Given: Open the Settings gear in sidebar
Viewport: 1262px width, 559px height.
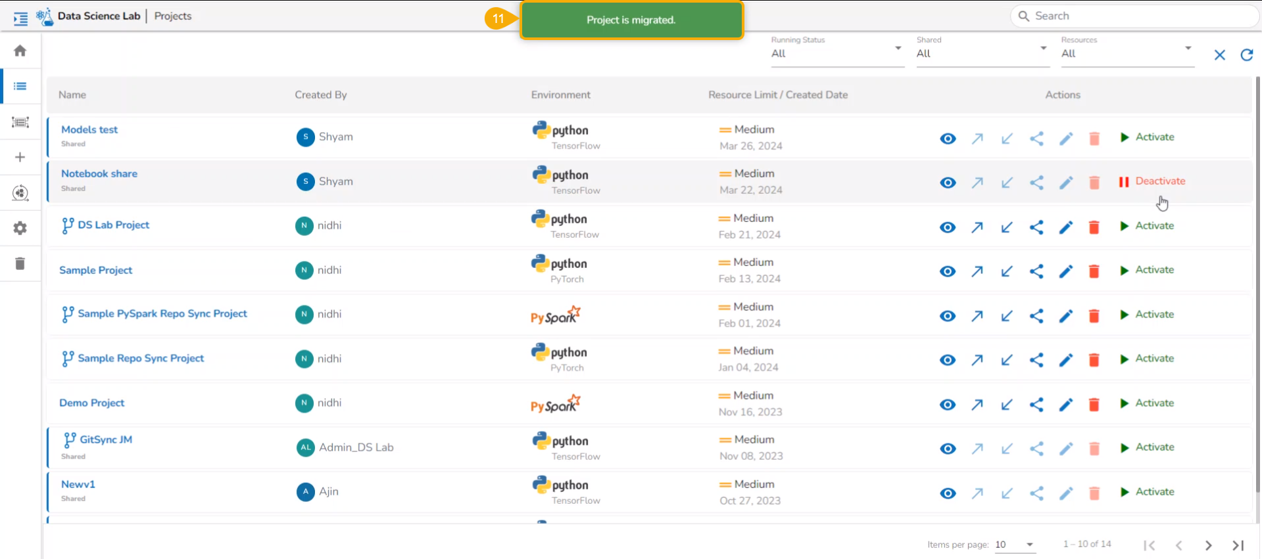Looking at the screenshot, I should [x=20, y=228].
